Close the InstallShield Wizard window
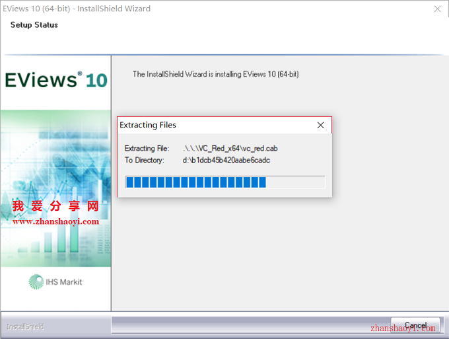Screen dimensions: 449x339 pos(437,9)
